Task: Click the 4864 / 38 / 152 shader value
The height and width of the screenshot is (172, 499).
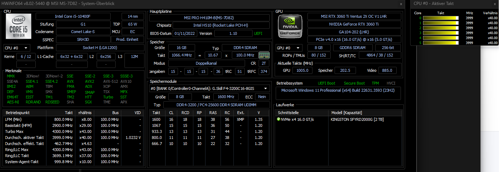Action: [380, 55]
